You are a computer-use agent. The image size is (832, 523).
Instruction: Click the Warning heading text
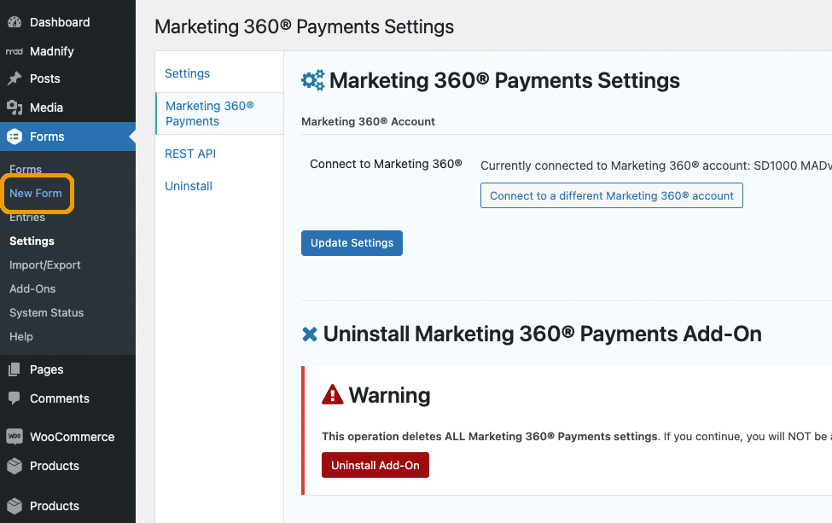[389, 395]
